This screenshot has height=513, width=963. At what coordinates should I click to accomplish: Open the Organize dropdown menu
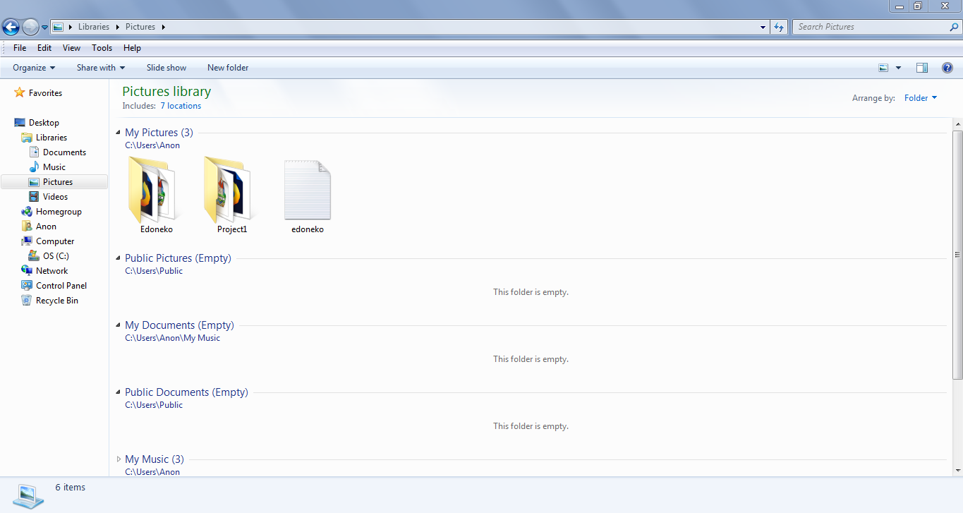tap(34, 68)
